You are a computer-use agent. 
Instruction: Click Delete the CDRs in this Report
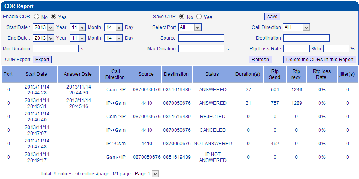pyautogui.click(x=320, y=59)
